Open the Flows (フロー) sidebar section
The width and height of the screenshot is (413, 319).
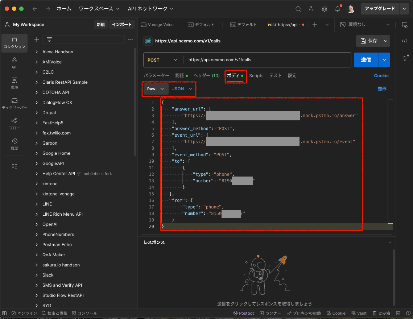click(x=15, y=124)
